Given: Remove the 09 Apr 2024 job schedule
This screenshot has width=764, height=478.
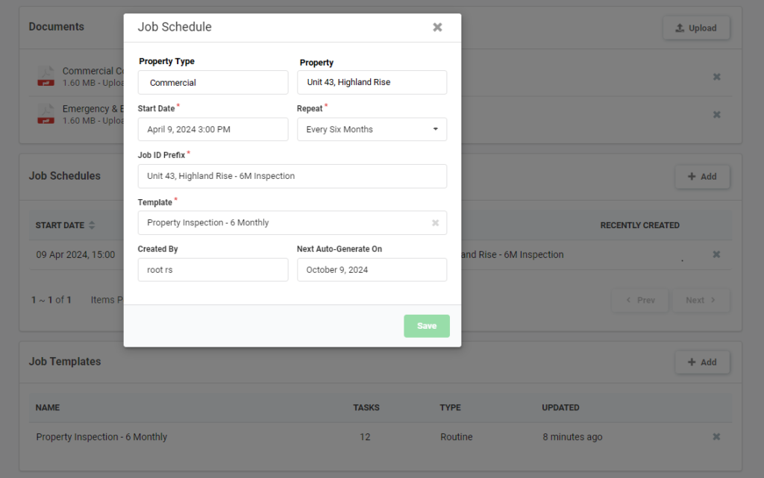Looking at the screenshot, I should 716,255.
